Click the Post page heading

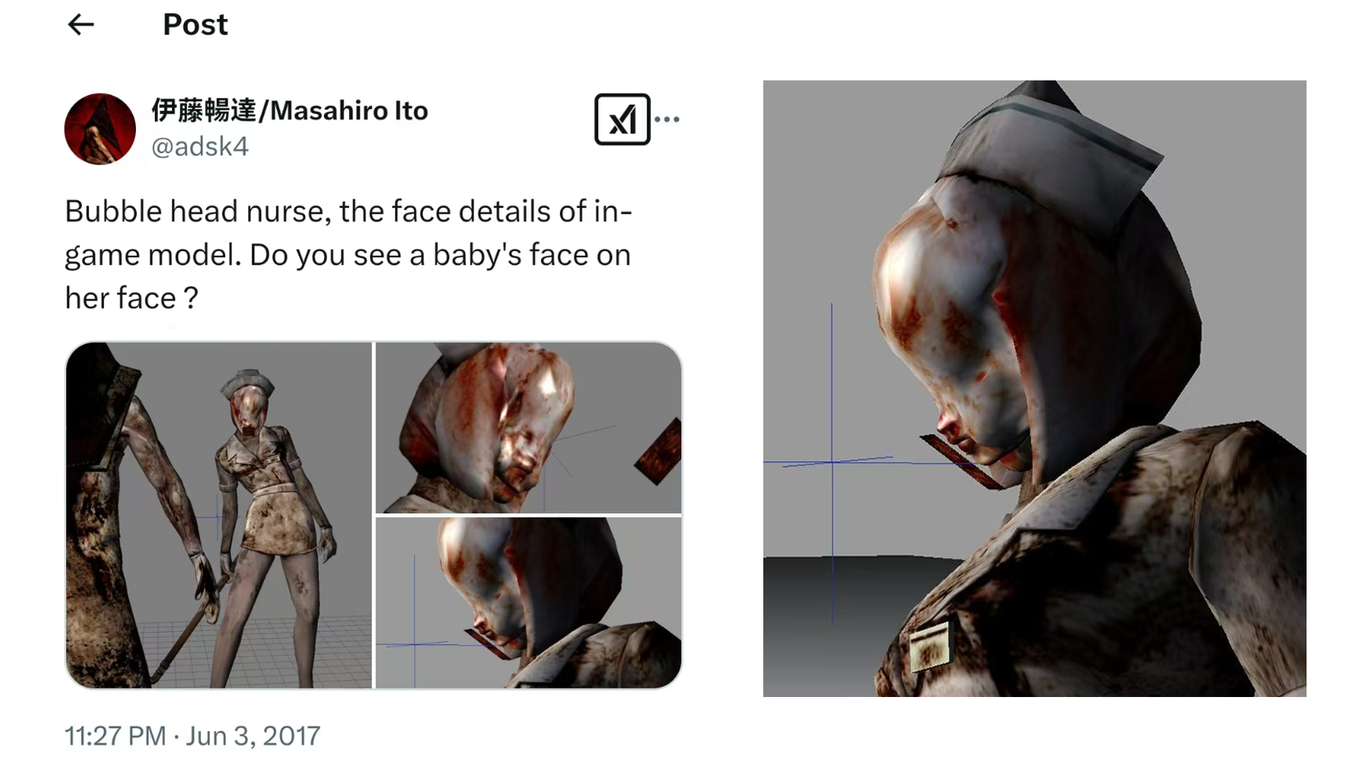coord(195,25)
